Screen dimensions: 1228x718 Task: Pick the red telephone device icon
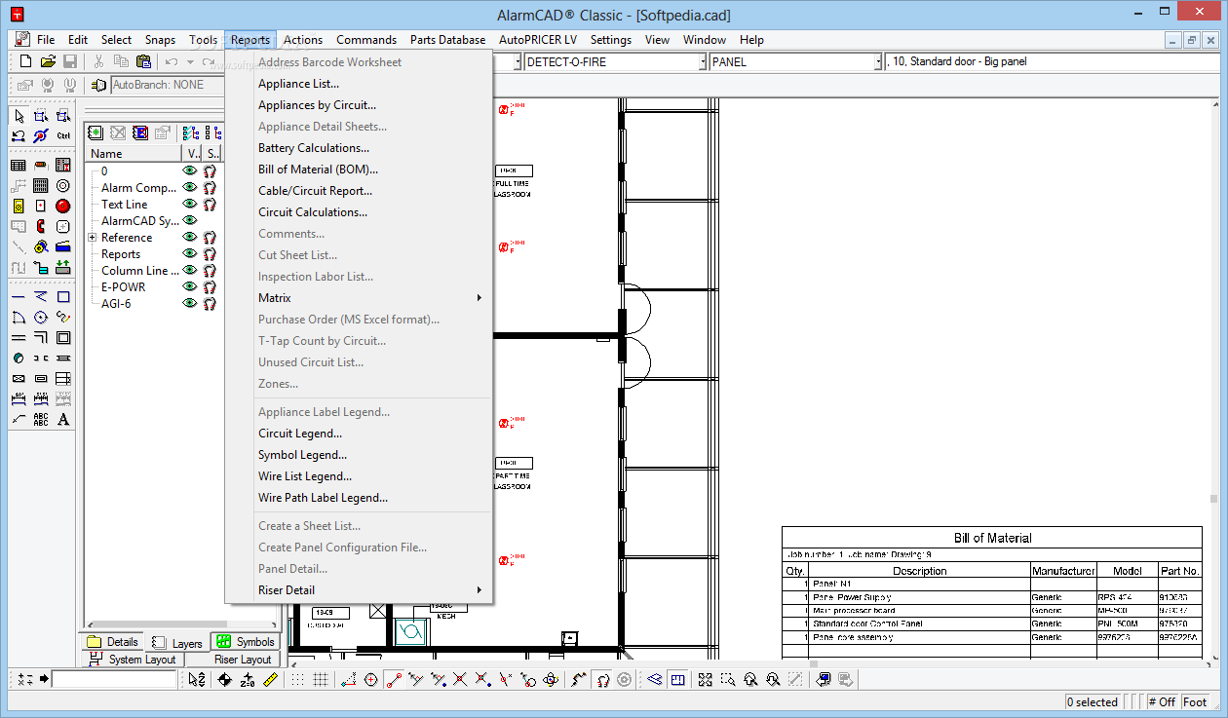click(41, 226)
